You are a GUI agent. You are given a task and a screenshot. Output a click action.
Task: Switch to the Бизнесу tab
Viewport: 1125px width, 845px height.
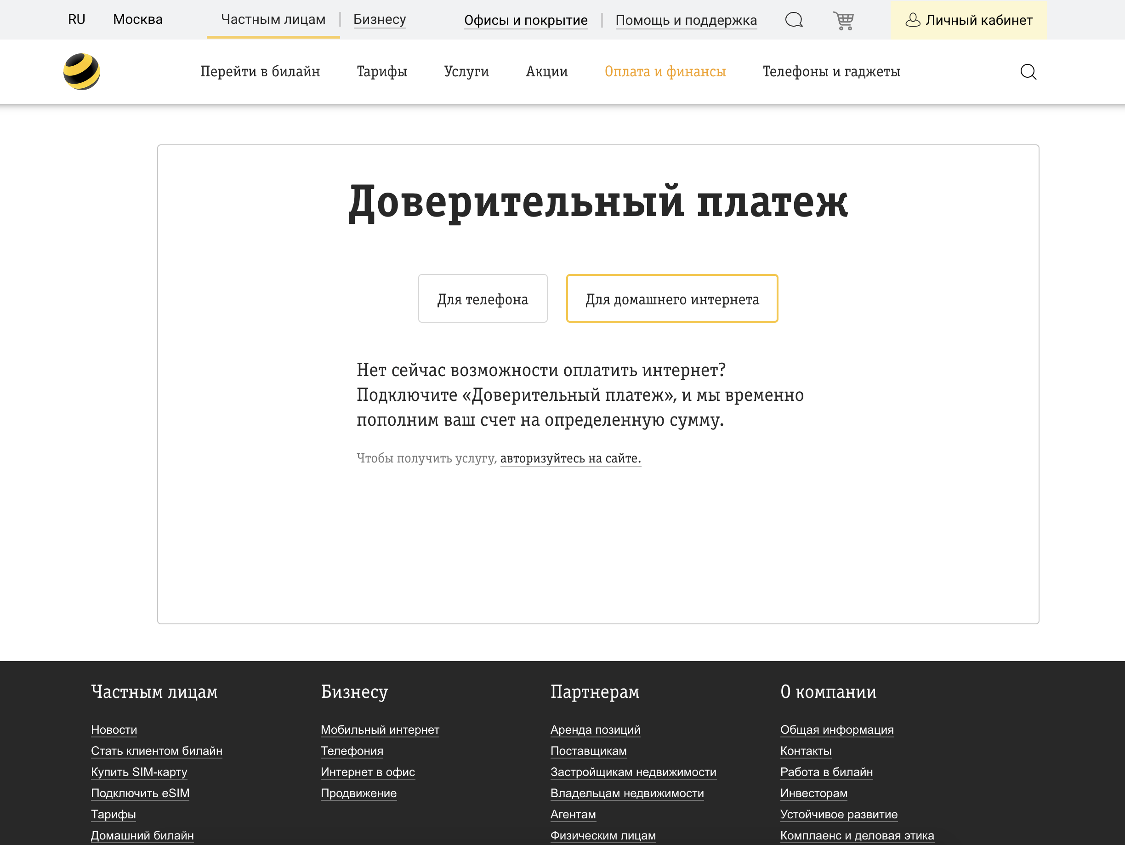pyautogui.click(x=380, y=19)
